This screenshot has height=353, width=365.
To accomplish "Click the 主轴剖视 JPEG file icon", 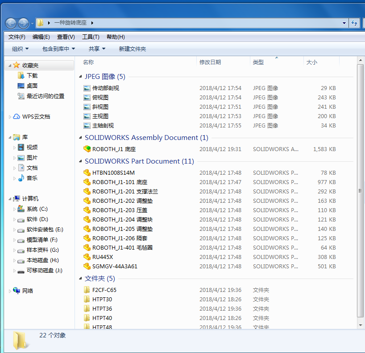I will pos(87,126).
